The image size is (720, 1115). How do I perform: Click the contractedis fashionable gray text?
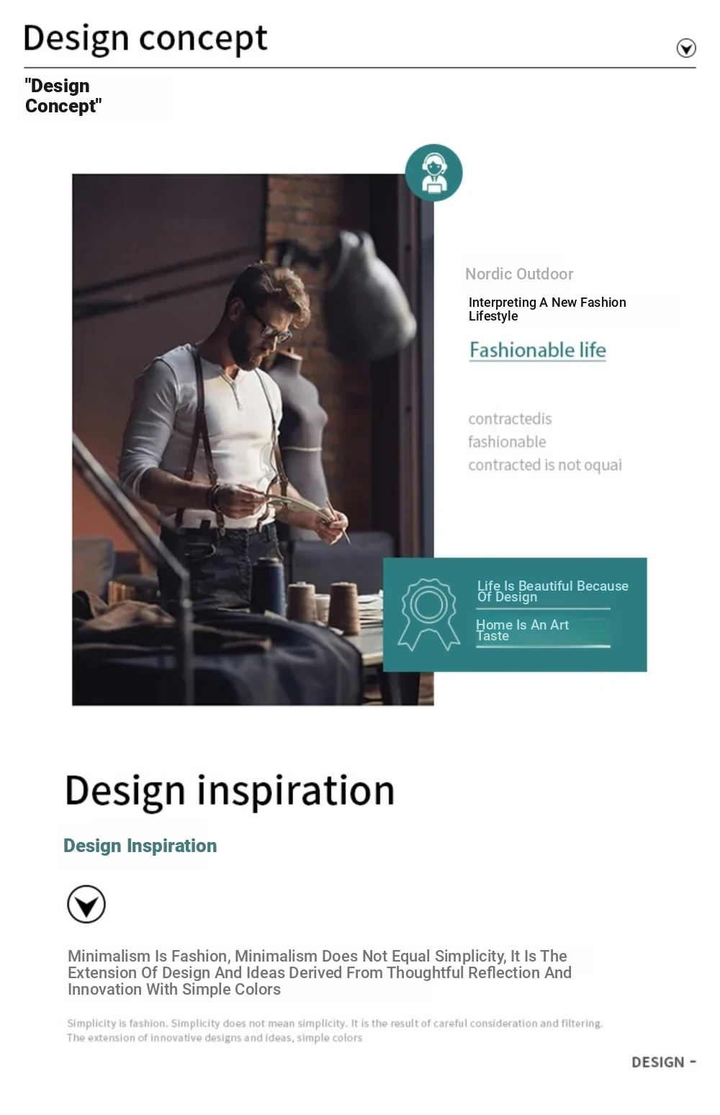(510, 430)
